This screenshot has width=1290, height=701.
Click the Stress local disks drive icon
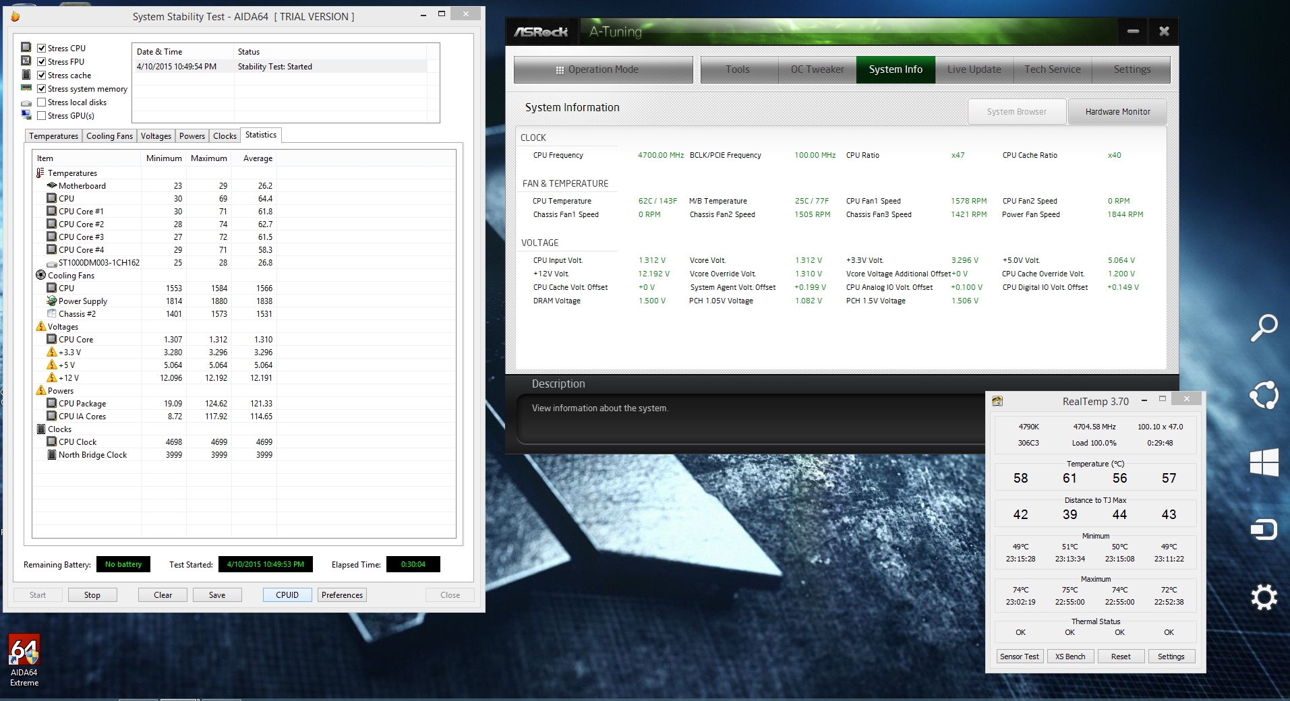(26, 102)
